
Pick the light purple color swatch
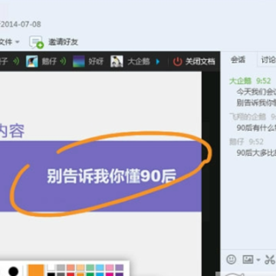click(x=119, y=268)
